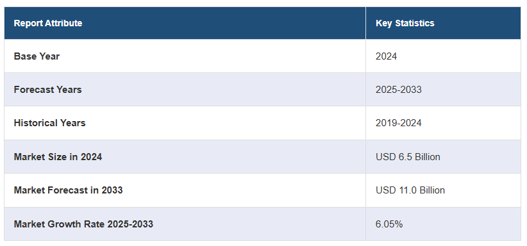Image resolution: width=527 pixels, height=246 pixels.
Task: Click the word Billion in market size cell
Action: point(428,156)
